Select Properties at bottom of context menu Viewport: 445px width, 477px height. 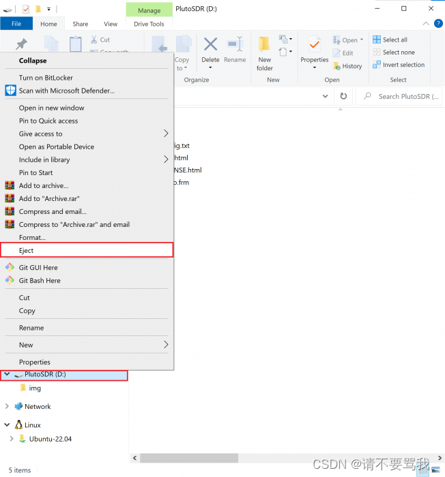(87, 362)
